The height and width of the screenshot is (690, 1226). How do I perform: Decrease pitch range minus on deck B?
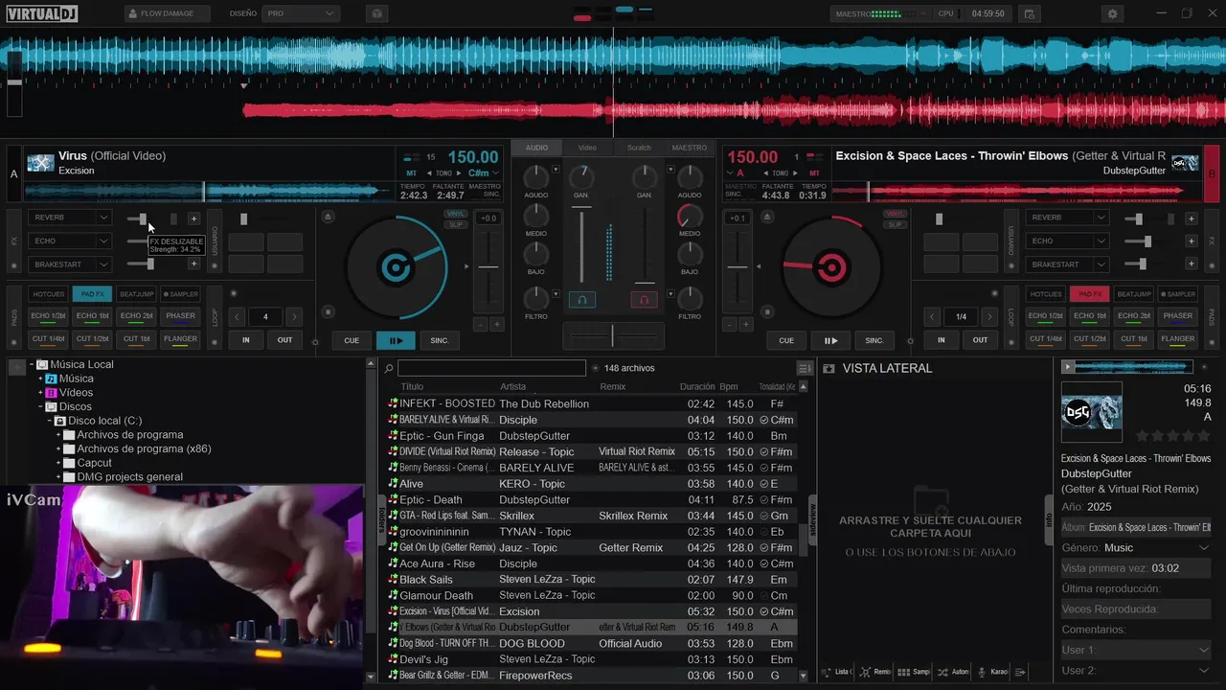729,325
